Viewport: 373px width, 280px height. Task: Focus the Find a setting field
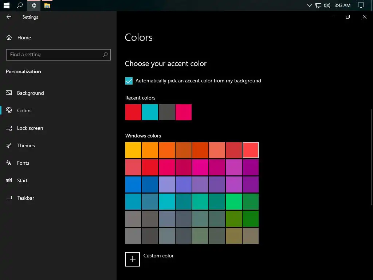58,55
